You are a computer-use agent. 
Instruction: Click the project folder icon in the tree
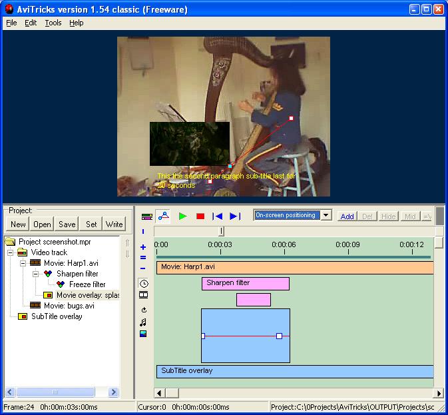[10, 242]
